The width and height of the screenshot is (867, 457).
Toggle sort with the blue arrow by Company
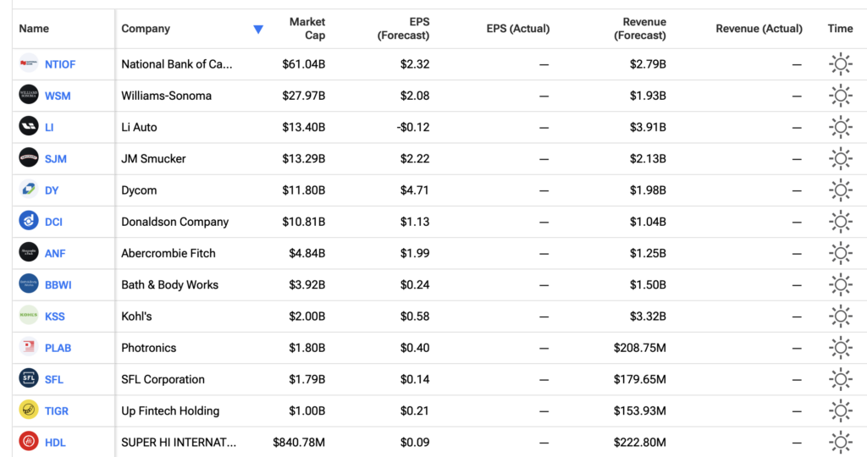point(258,30)
